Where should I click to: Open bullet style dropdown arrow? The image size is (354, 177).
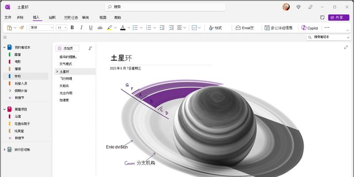coord(141,28)
